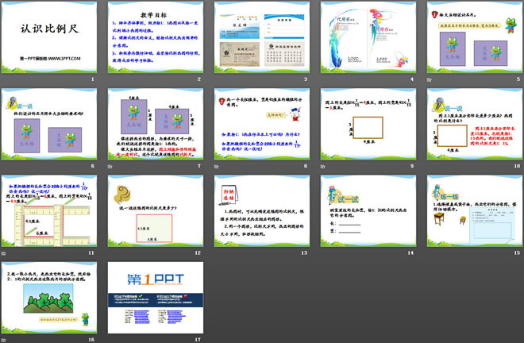The image size is (524, 343).
Task: Select the title slide thumbnail 认识比例尺
Action: point(49,37)
